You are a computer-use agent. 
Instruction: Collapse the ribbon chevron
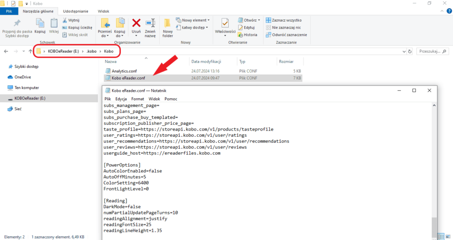442,11
